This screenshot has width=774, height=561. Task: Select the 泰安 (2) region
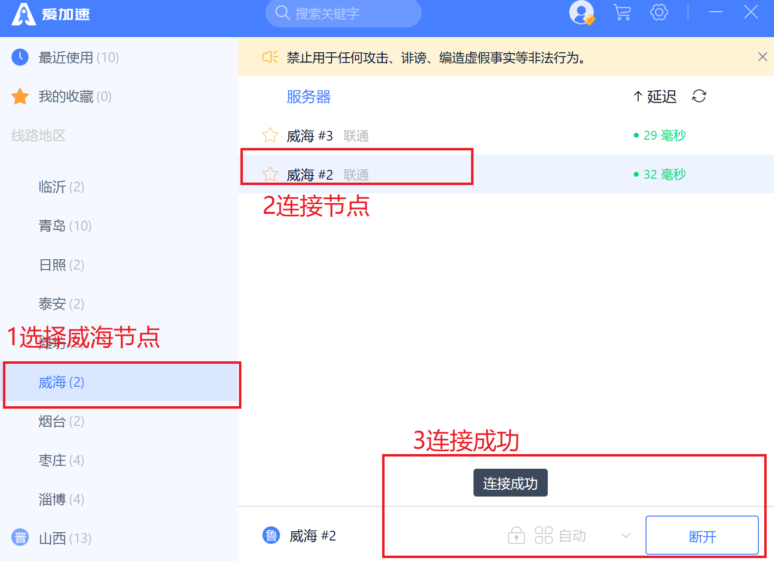[119, 304]
